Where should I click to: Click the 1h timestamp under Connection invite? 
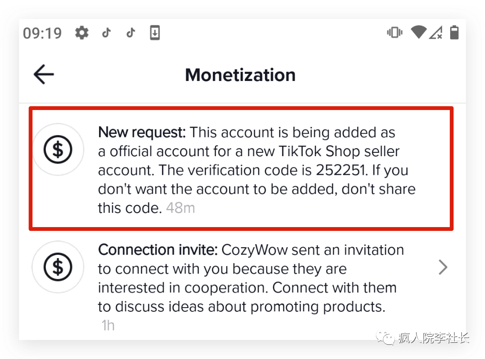coord(108,326)
